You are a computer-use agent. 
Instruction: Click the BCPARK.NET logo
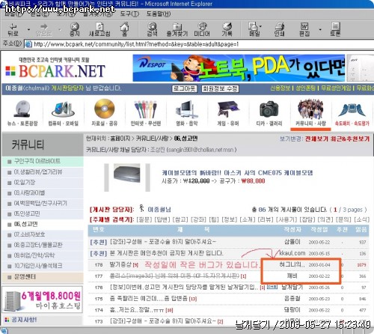[x=55, y=70]
